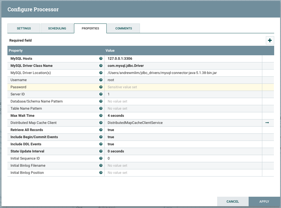Click help icon next to Initial Binlog Position
Screen dimensions: 281x208
coord(101,172)
